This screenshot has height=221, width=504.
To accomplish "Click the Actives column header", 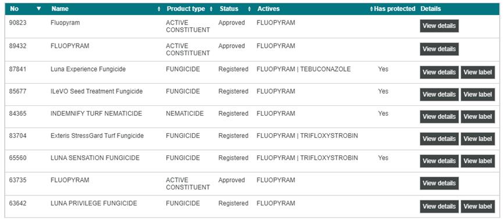I will [269, 9].
